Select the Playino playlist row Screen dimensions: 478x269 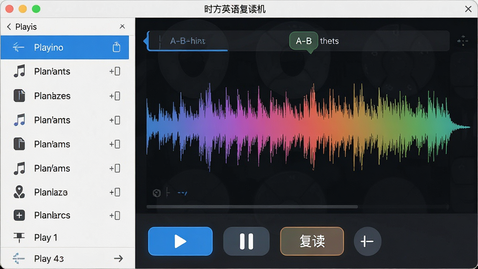(x=64, y=47)
